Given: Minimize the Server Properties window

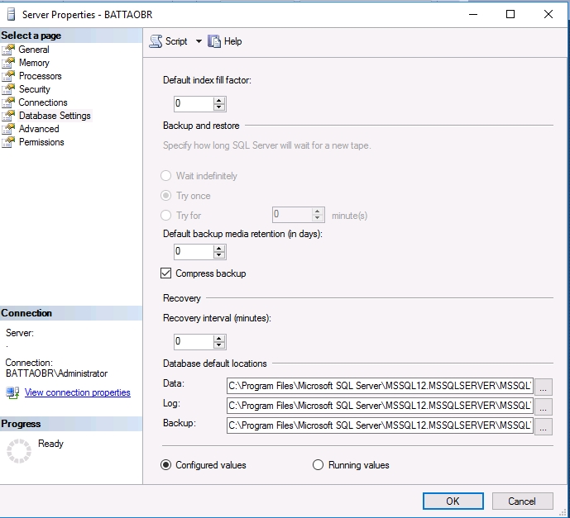Looking at the screenshot, I should point(473,15).
